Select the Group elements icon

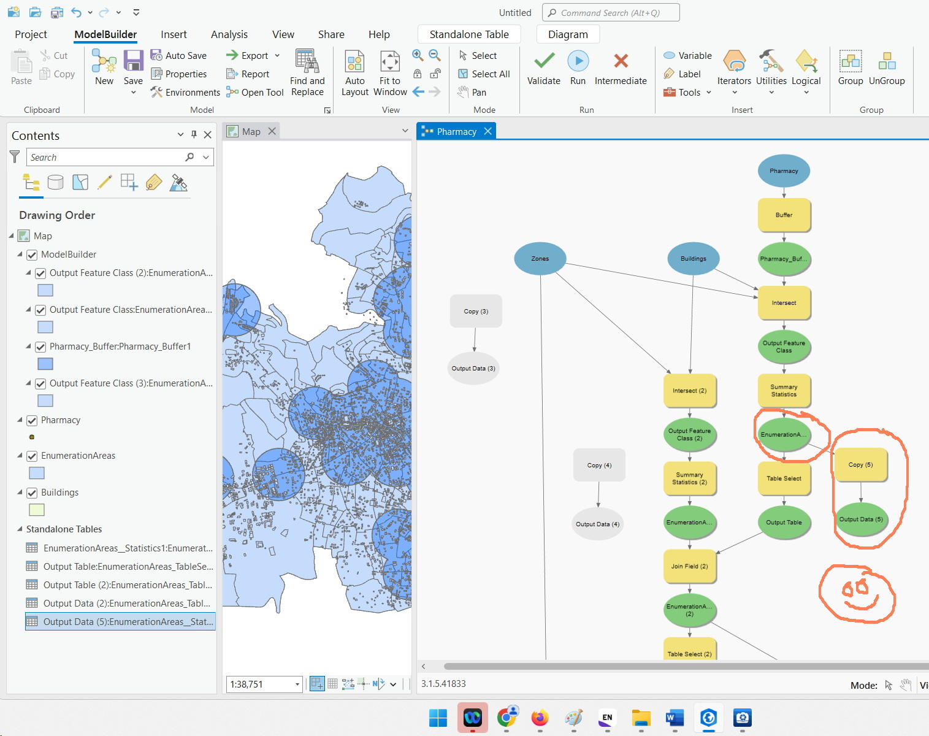(851, 61)
